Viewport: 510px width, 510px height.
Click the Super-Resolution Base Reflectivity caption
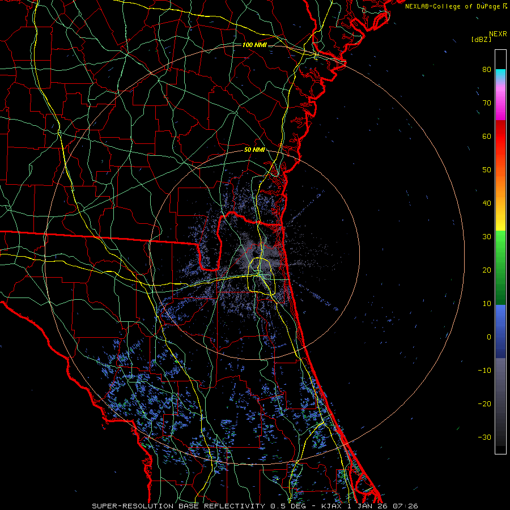pyautogui.click(x=255, y=506)
